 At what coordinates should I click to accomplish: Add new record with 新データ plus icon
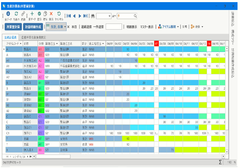tap(32, 14)
